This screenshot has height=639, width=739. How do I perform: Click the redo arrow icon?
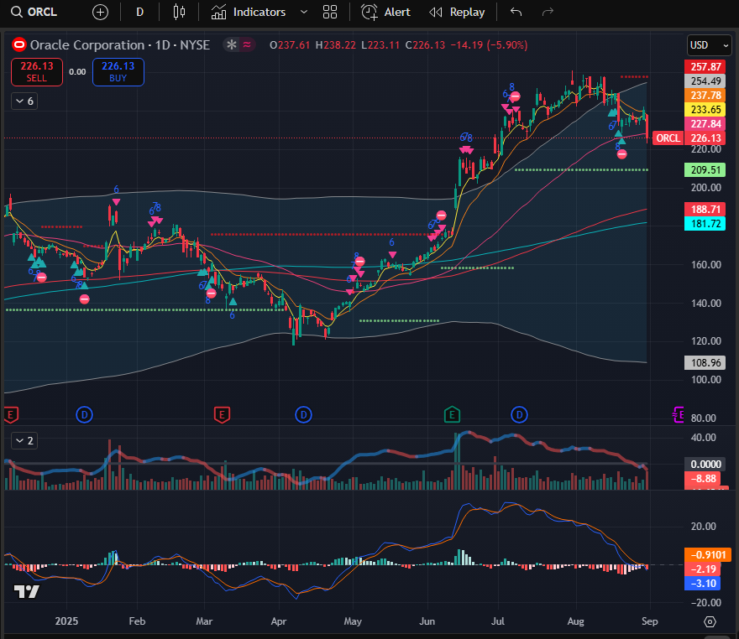click(548, 12)
